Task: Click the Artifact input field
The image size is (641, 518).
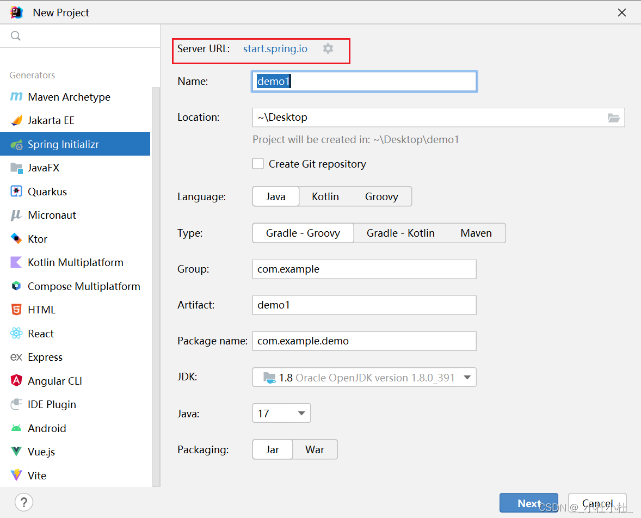Action: point(364,305)
